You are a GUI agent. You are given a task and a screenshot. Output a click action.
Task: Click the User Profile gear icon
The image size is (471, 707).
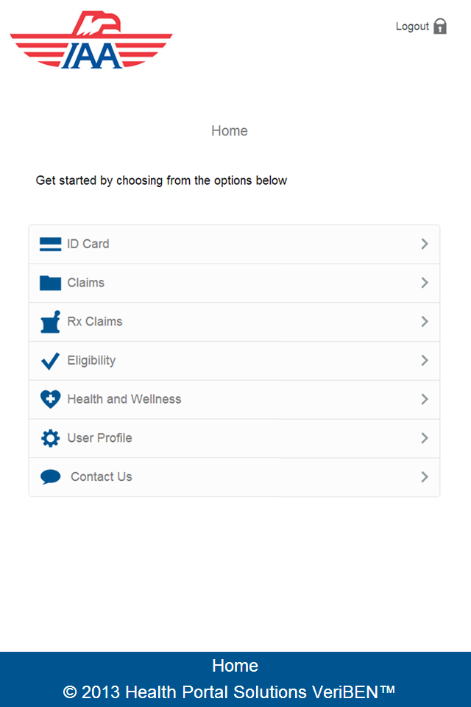(50, 438)
